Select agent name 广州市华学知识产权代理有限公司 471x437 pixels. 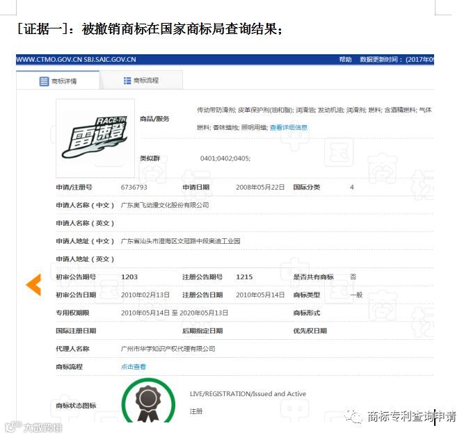tap(168, 349)
